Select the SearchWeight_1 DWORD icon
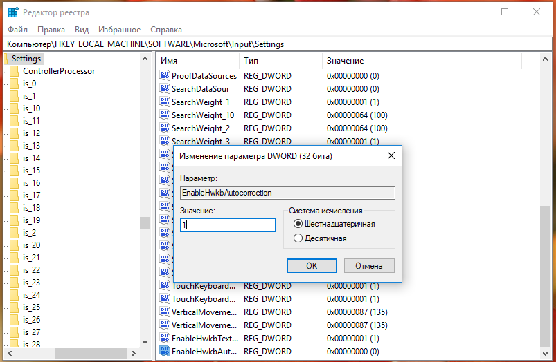The height and width of the screenshot is (362, 556). click(x=165, y=102)
